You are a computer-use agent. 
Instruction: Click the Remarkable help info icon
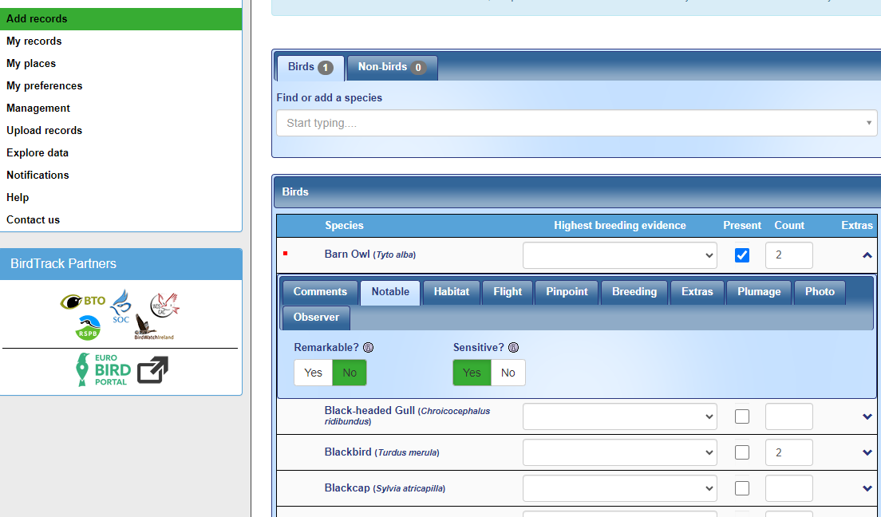click(368, 348)
